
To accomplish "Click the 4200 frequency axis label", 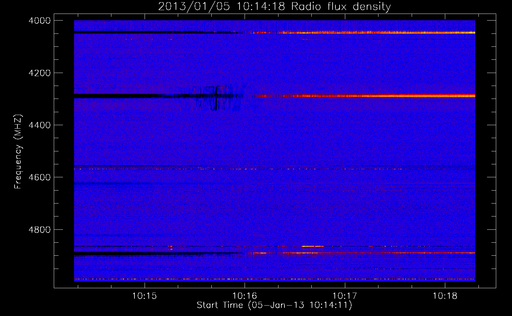I will pos(40,73).
